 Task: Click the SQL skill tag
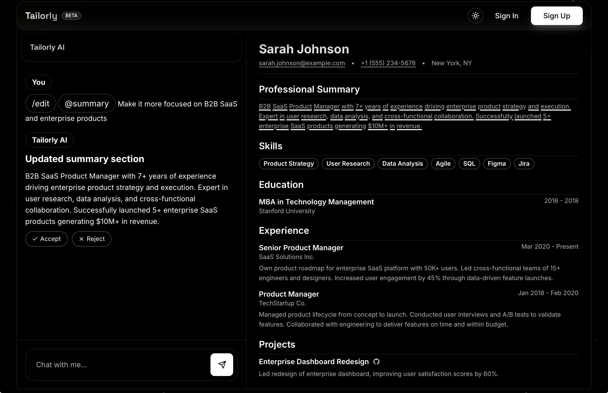click(469, 164)
